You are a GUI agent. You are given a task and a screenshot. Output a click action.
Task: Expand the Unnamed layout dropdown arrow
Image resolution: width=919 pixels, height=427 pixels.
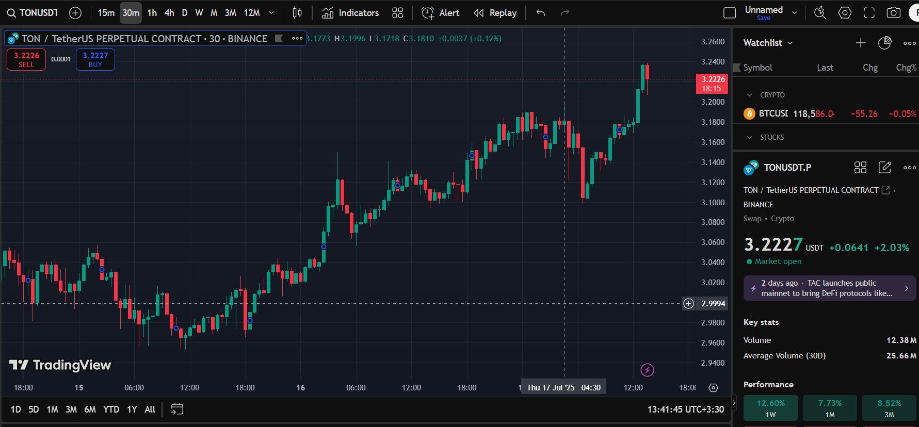tap(795, 12)
